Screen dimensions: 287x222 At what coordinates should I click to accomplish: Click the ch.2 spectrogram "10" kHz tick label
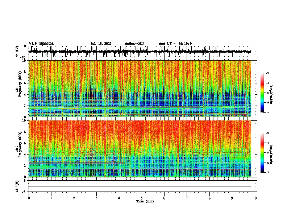click(24, 120)
